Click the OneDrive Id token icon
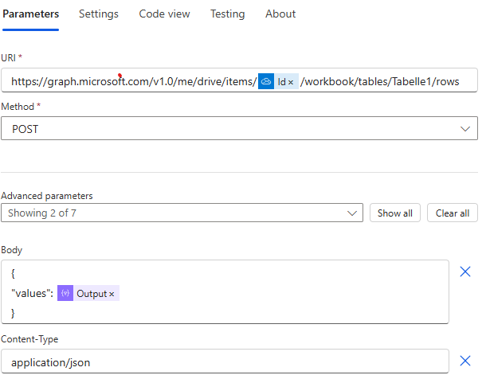Image resolution: width=486 pixels, height=379 pixels. click(266, 81)
